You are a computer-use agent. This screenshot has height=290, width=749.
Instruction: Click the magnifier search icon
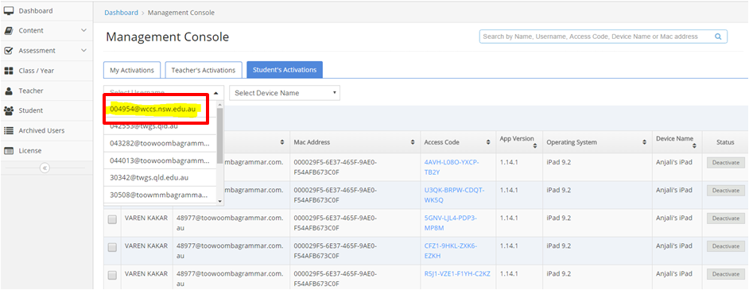click(x=717, y=37)
